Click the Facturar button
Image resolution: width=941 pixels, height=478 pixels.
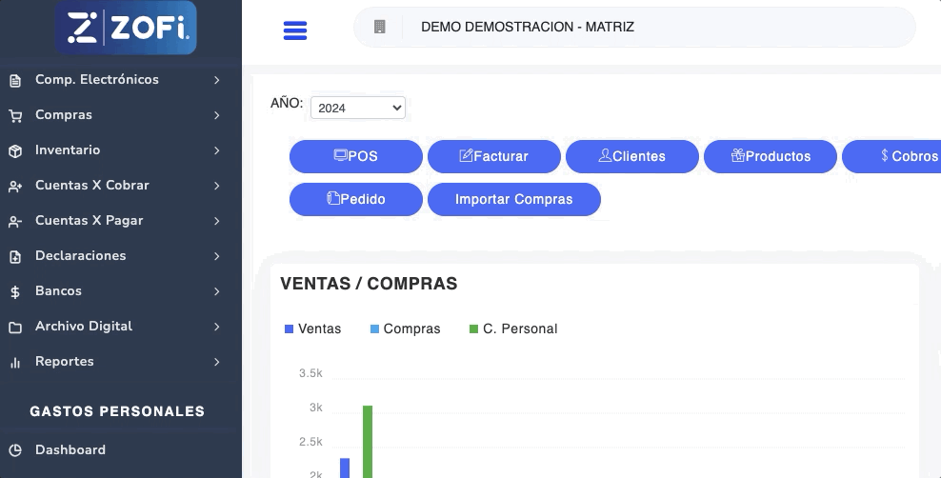coord(493,156)
